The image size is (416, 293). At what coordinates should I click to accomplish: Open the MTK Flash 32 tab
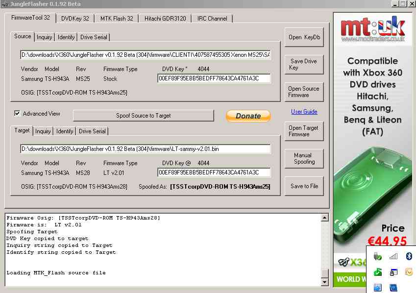click(117, 19)
